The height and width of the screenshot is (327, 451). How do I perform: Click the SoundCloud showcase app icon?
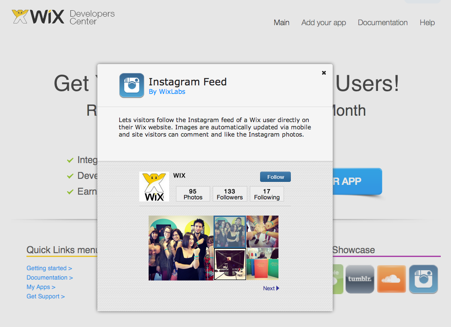tap(392, 279)
